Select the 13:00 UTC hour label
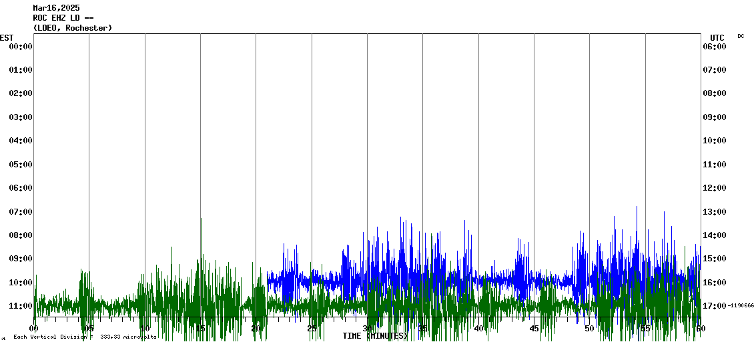754x346 pixels. coord(714,211)
